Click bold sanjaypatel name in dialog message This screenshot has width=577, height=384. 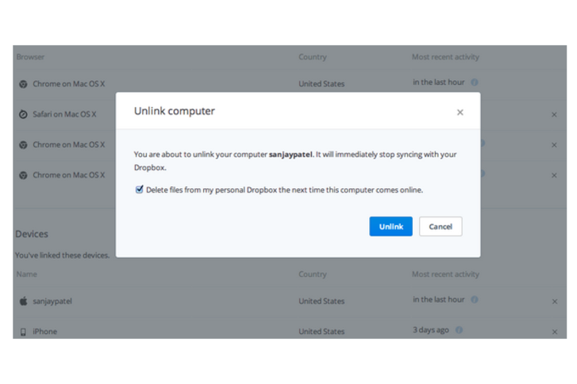tap(290, 155)
